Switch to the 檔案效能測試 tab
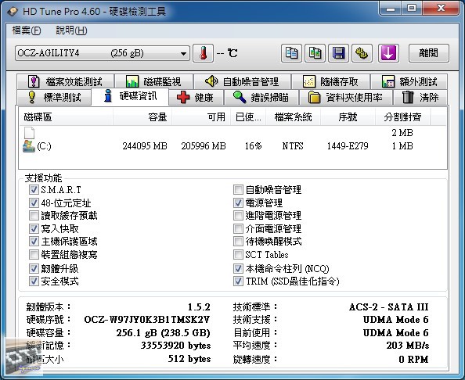465x380 pixels. click(65, 81)
